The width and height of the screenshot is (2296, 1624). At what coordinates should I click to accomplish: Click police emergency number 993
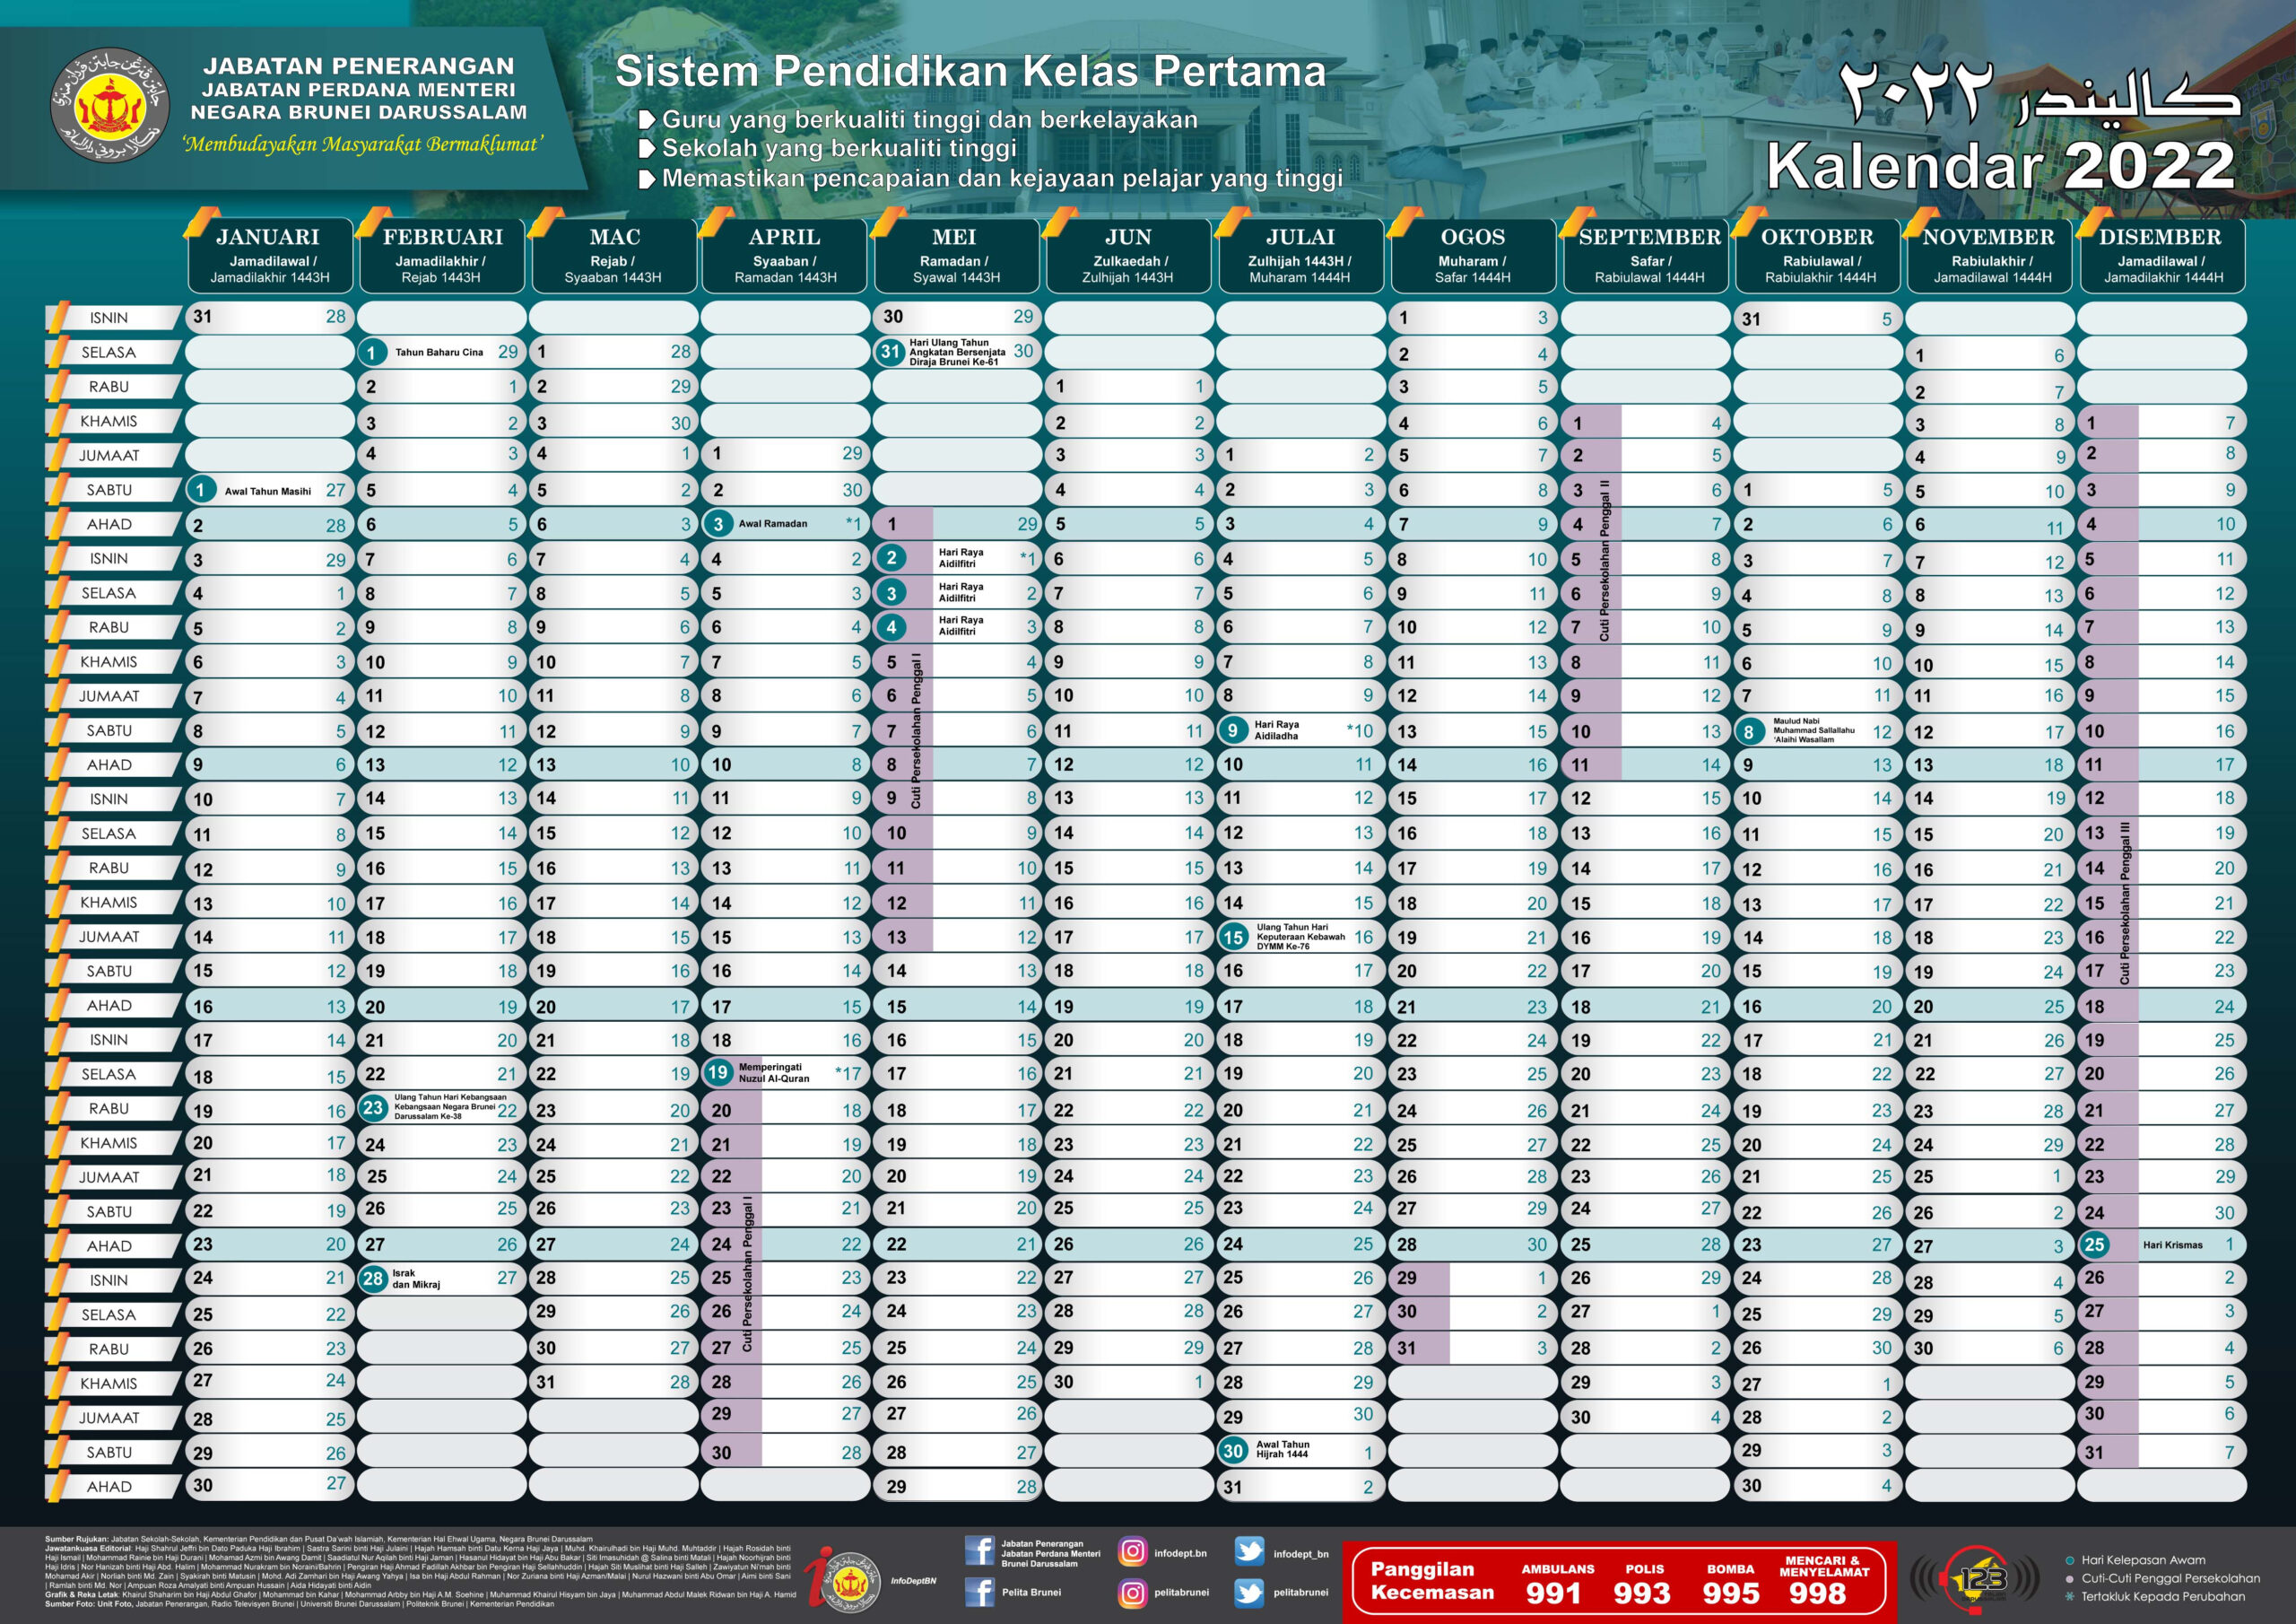(x=1642, y=1594)
